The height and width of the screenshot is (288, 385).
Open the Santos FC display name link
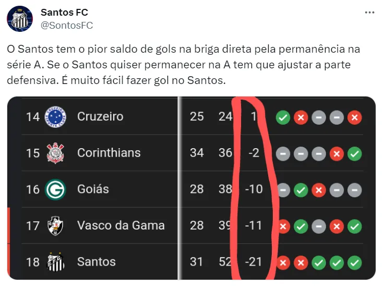(x=64, y=12)
